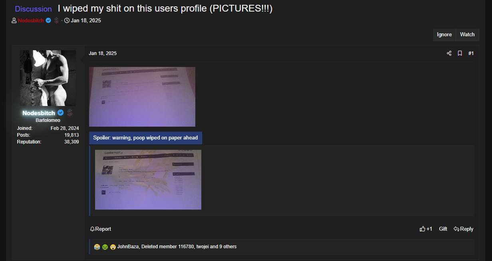492x261 pixels.
Task: Click the clock icon before the header date
Action: pos(67,20)
